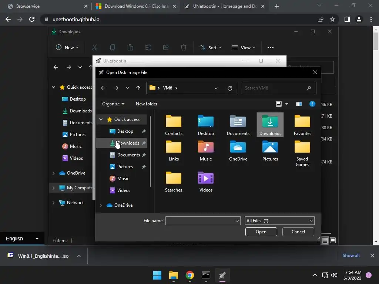Open the Videos folder in file list
The image size is (379, 284).
tap(206, 182)
